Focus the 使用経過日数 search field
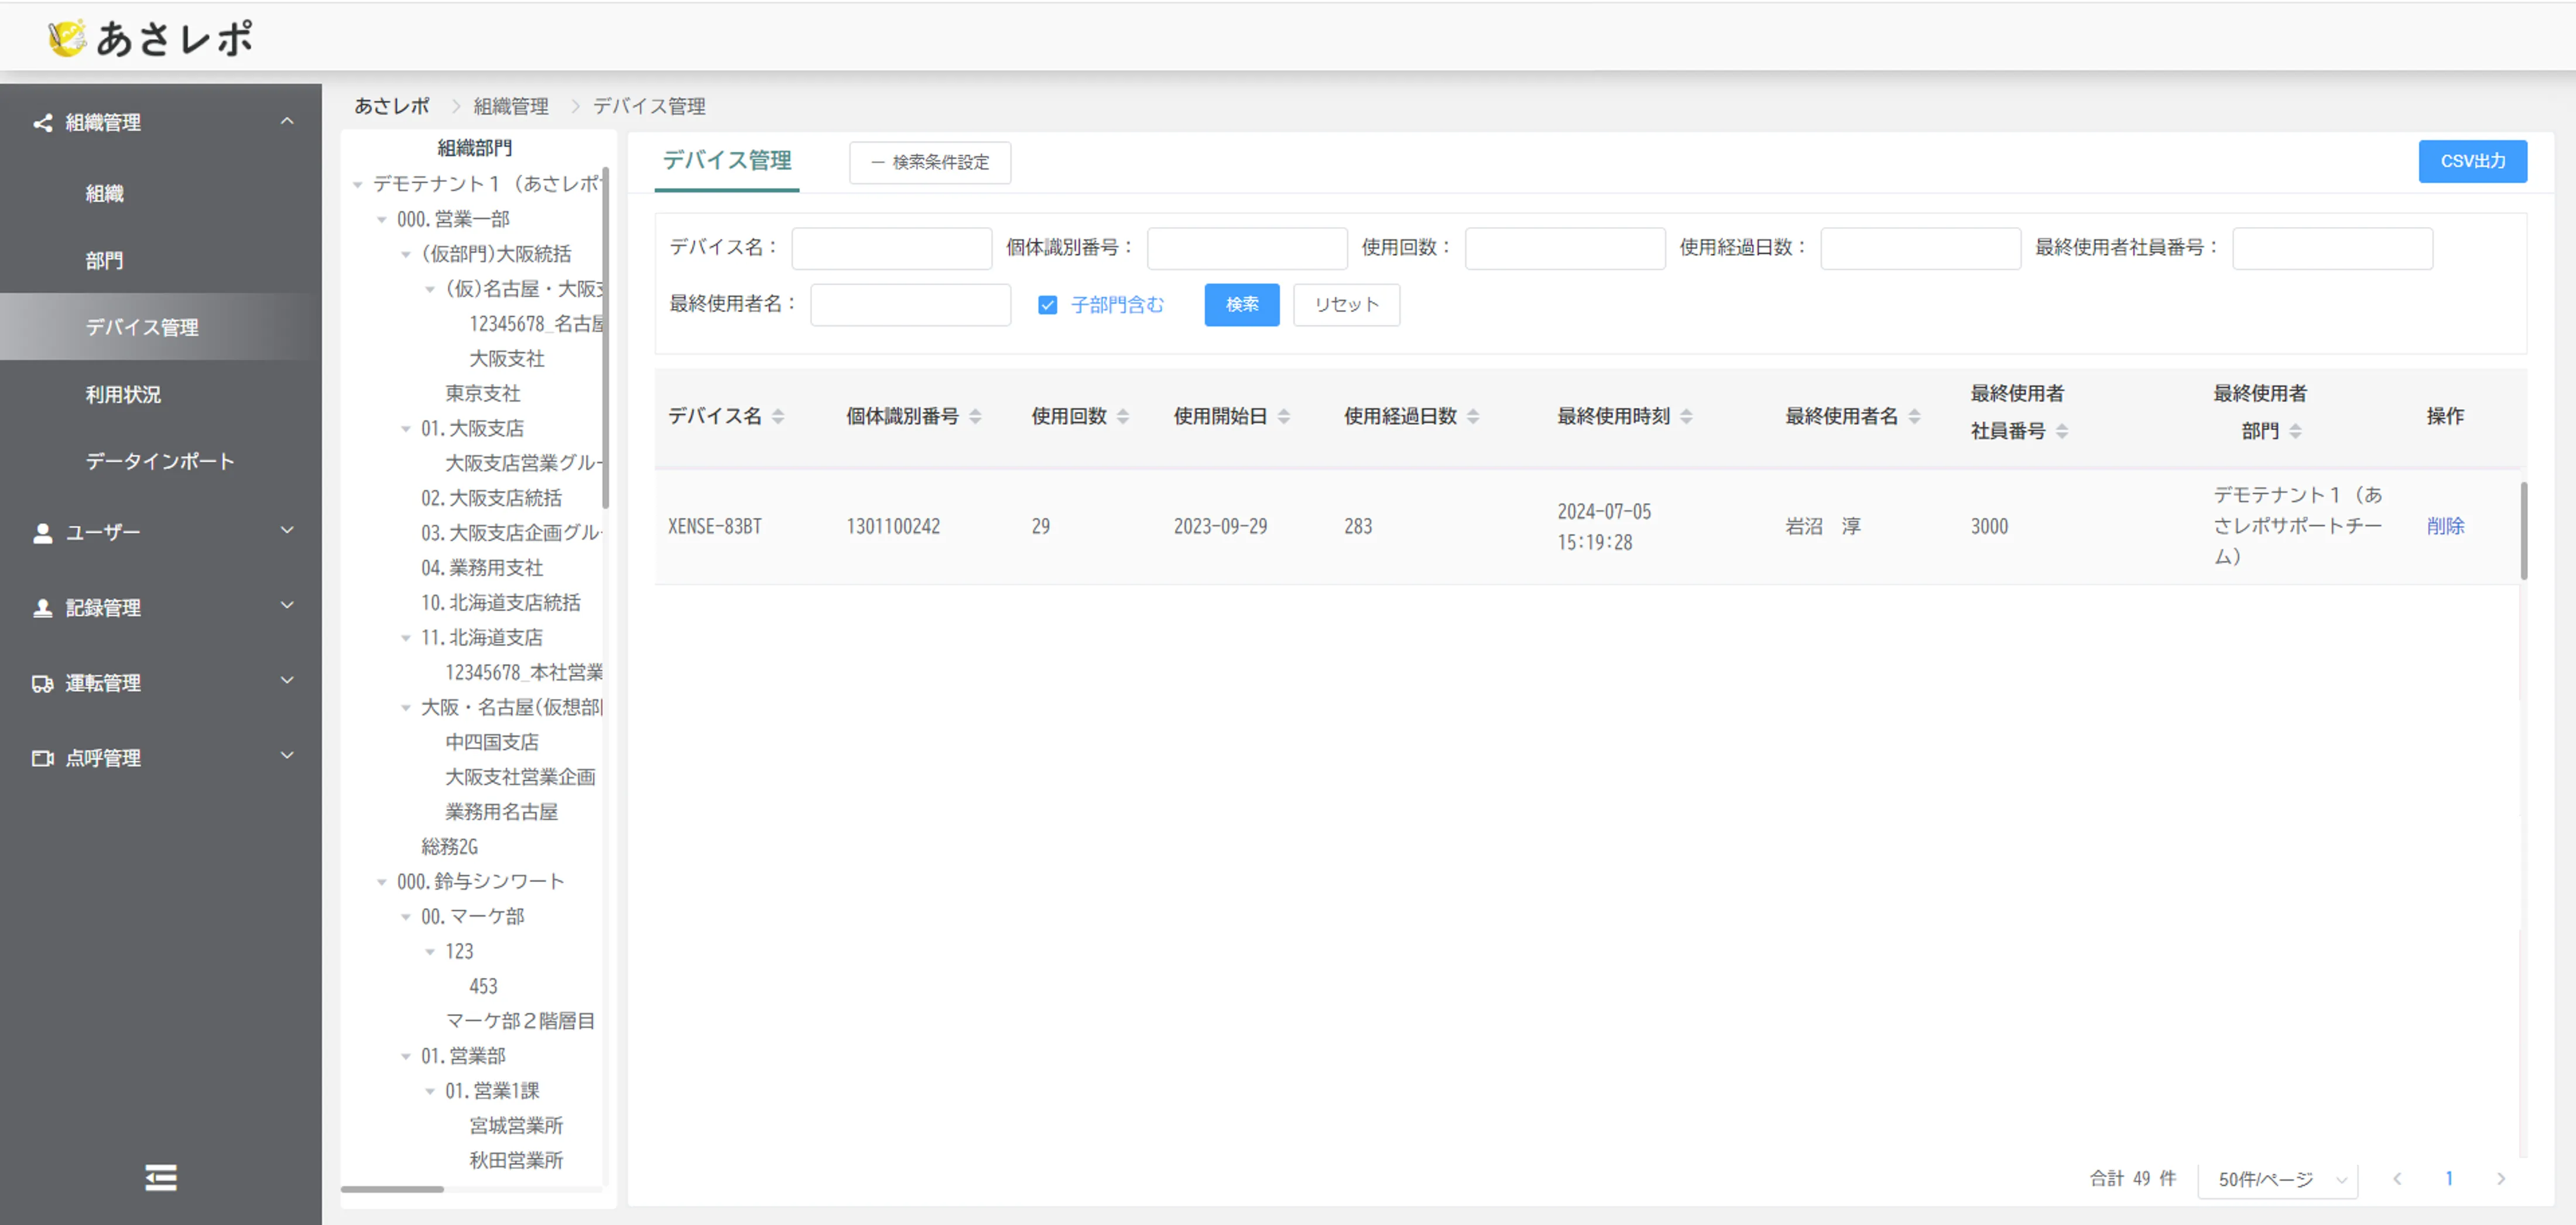This screenshot has height=1225, width=2576. (x=1920, y=248)
